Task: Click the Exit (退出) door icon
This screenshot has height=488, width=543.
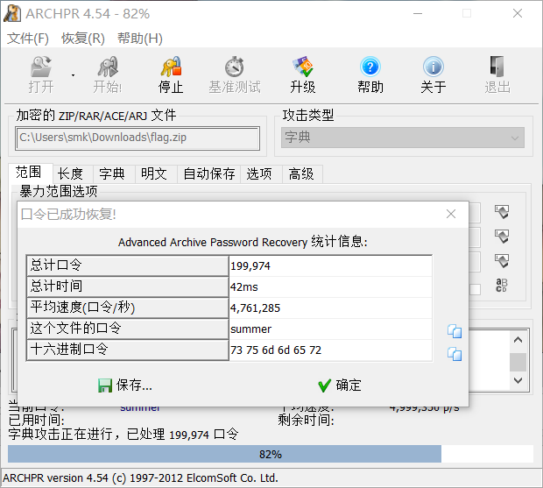Action: point(497,67)
